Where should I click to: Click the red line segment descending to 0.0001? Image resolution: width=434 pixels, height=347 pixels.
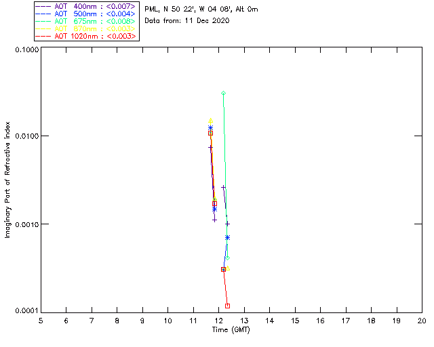(226, 288)
